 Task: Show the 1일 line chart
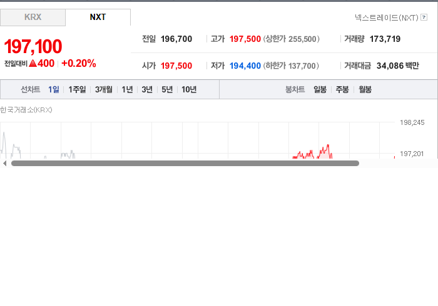[53, 89]
